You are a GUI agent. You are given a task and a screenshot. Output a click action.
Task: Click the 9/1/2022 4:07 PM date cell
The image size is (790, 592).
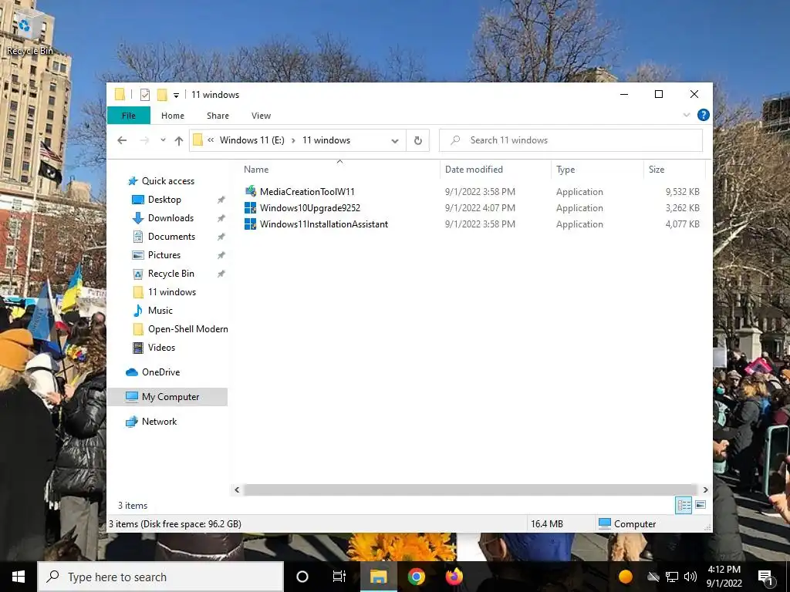tap(480, 208)
